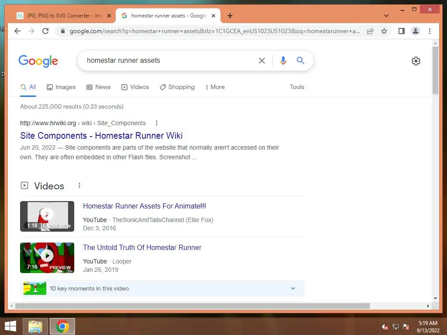Viewport: 447px width, 335px height.
Task: Select the All results tab
Action: (x=28, y=87)
